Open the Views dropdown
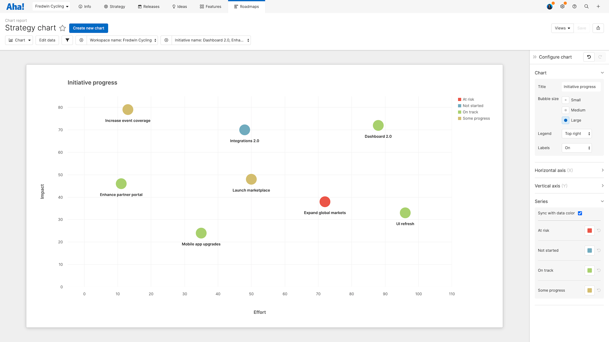This screenshot has width=609, height=342. tap(562, 28)
